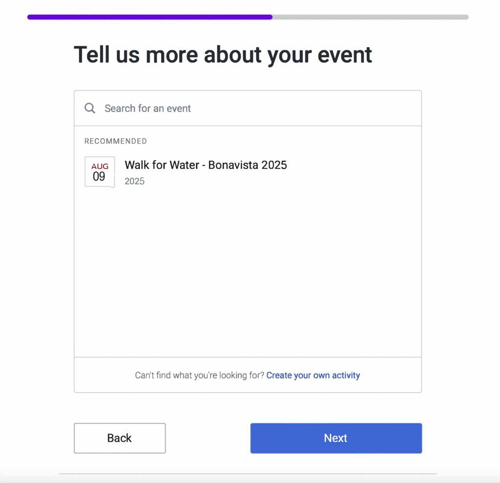Viewport: 500px width, 483px height.
Task: Click the RECOMMENDED section label
Action: (x=116, y=141)
